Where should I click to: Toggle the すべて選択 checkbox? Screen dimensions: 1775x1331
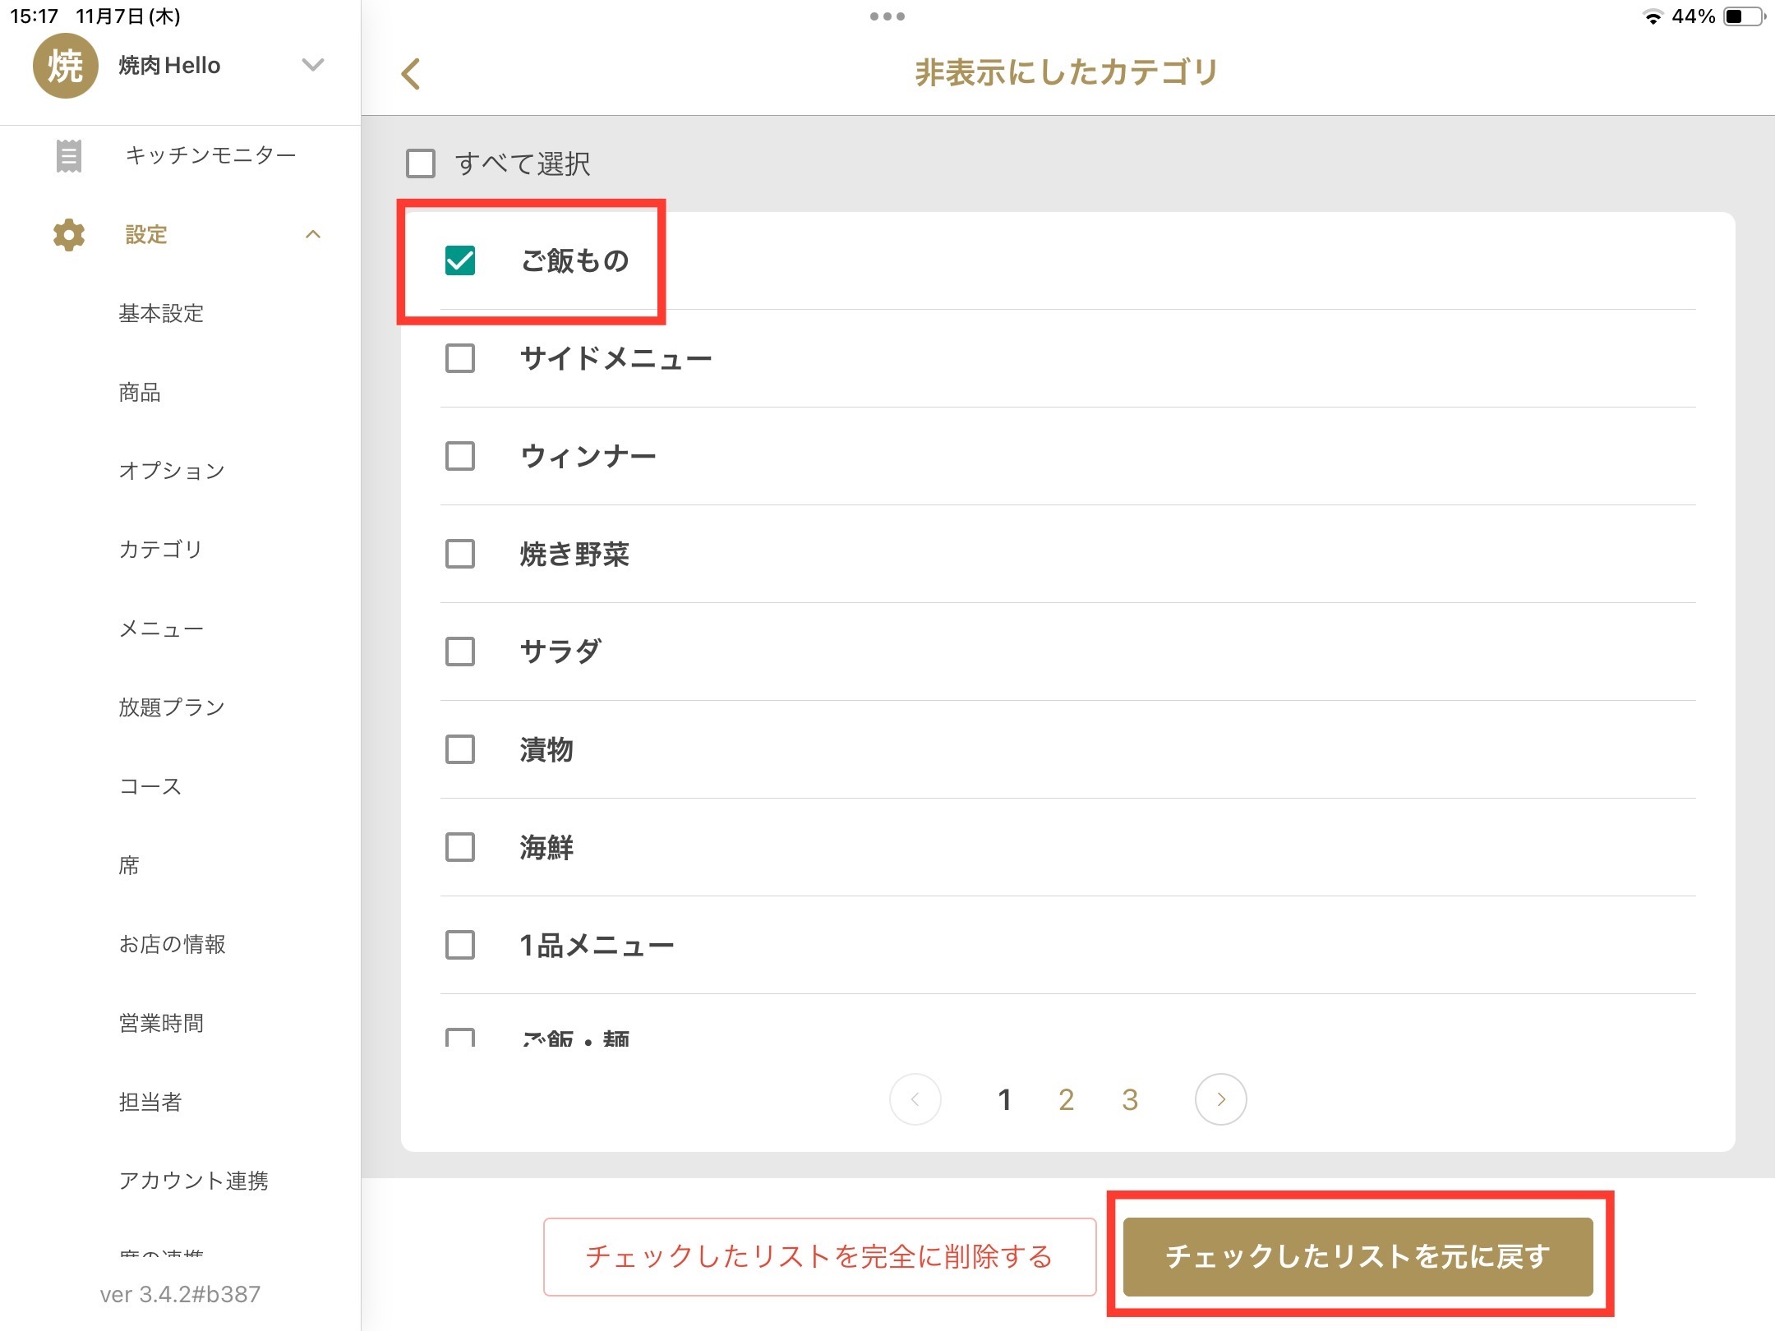pos(421,163)
